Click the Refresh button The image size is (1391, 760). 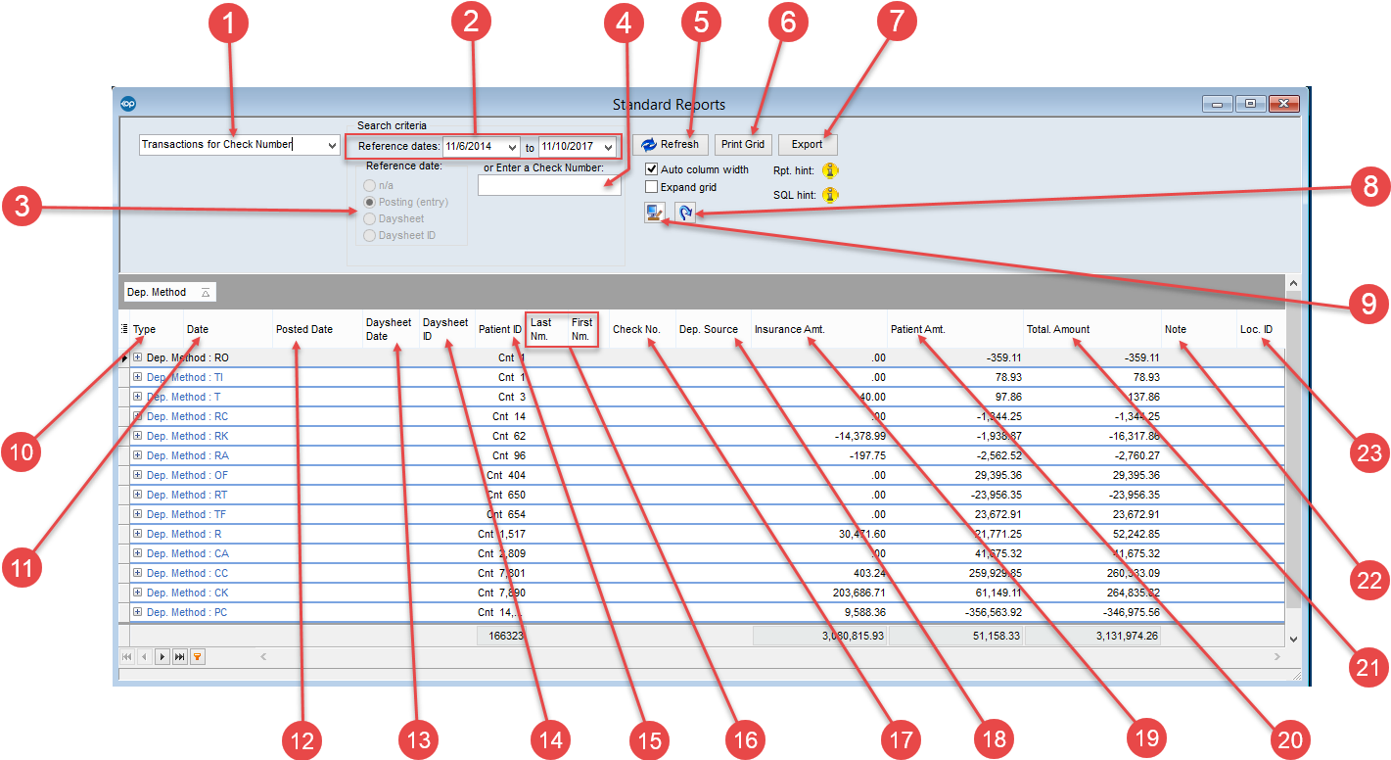pos(671,144)
